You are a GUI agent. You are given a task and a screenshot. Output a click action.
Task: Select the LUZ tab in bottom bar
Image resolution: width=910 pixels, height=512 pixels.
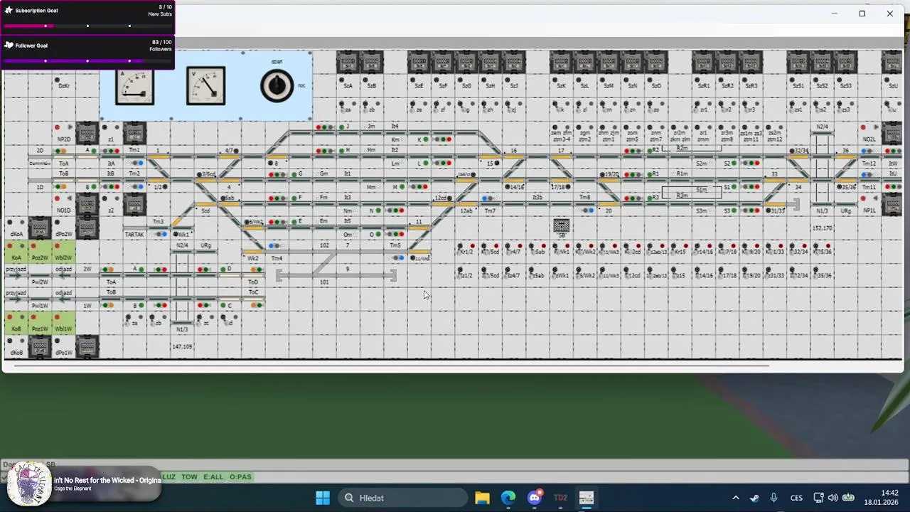(168, 477)
